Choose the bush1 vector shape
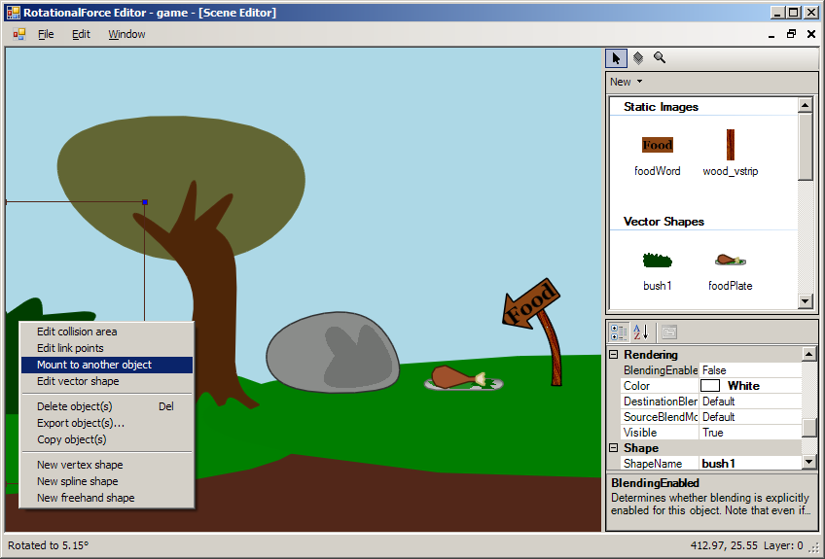The height and width of the screenshot is (559, 825). click(x=657, y=261)
